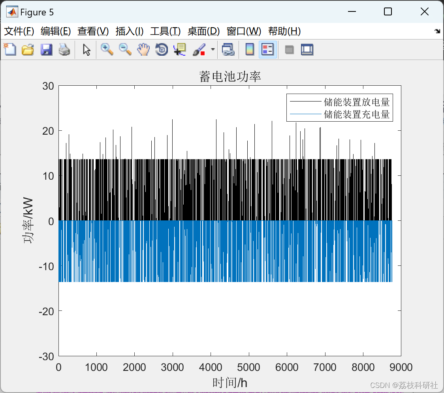Open file using the folder icon
Screen dimensions: 444x393
click(28, 49)
